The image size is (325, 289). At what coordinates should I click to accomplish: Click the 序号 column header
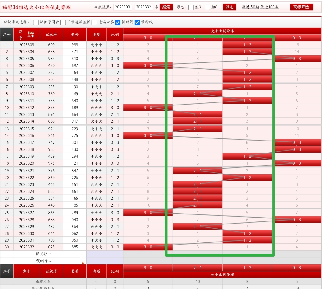(7, 35)
